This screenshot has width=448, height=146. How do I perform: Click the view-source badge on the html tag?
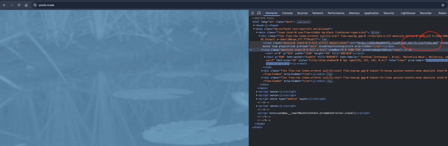click(x=303, y=22)
